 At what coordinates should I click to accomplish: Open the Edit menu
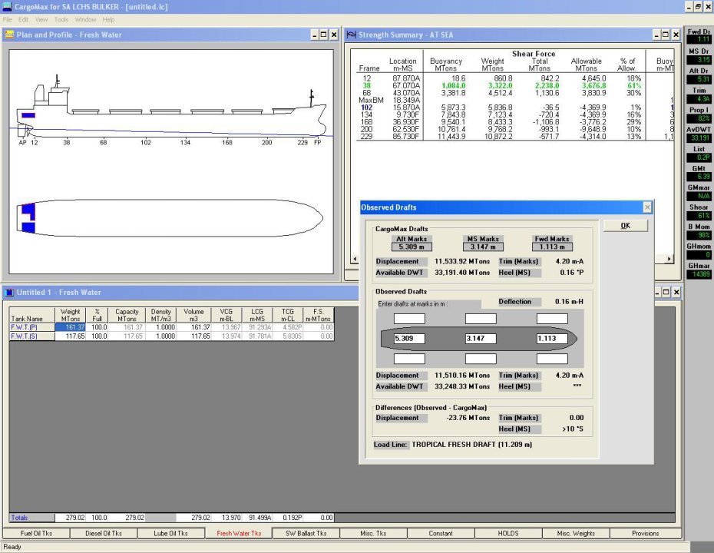(x=23, y=20)
